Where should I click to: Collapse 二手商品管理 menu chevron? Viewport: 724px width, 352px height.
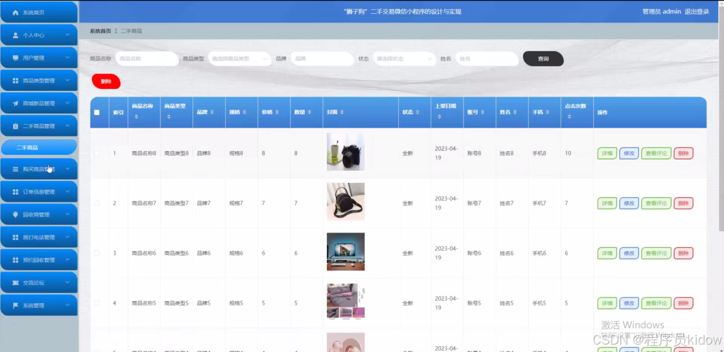coord(67,126)
